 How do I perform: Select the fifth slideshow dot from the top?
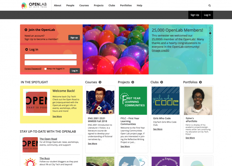[210, 39]
